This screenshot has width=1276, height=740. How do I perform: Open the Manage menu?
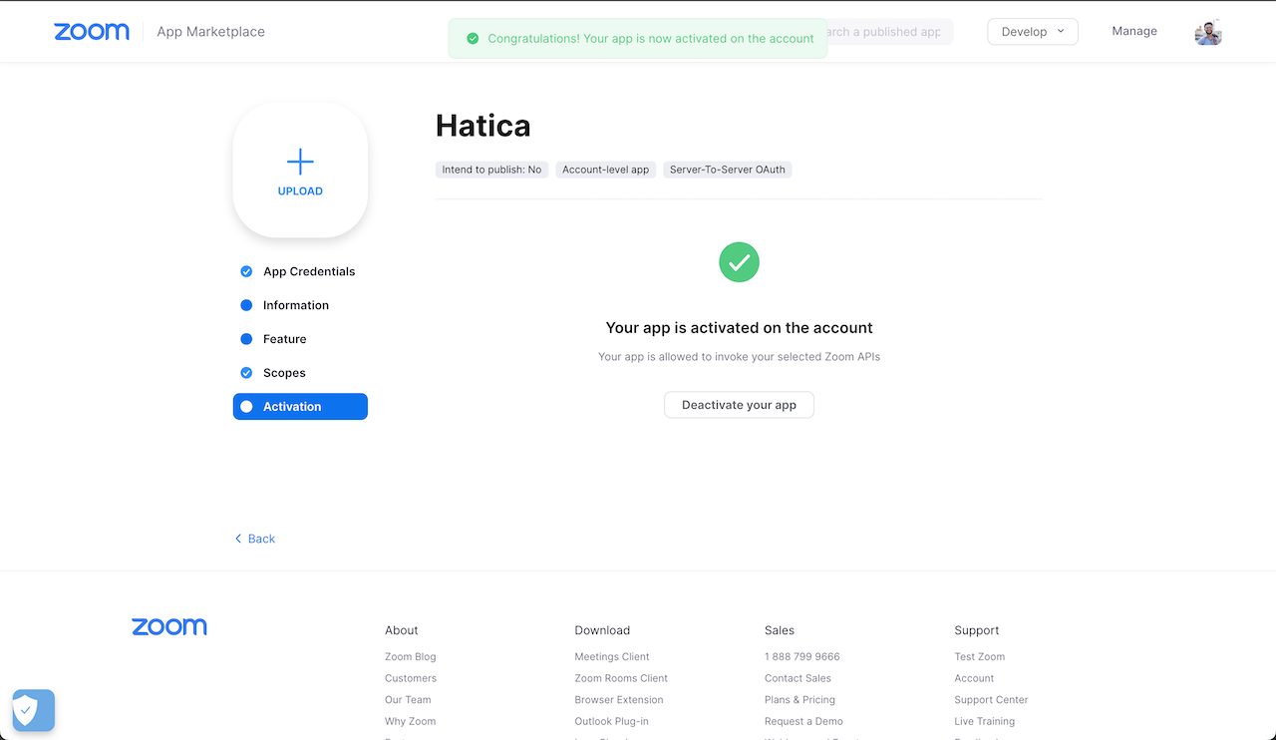1134,32
